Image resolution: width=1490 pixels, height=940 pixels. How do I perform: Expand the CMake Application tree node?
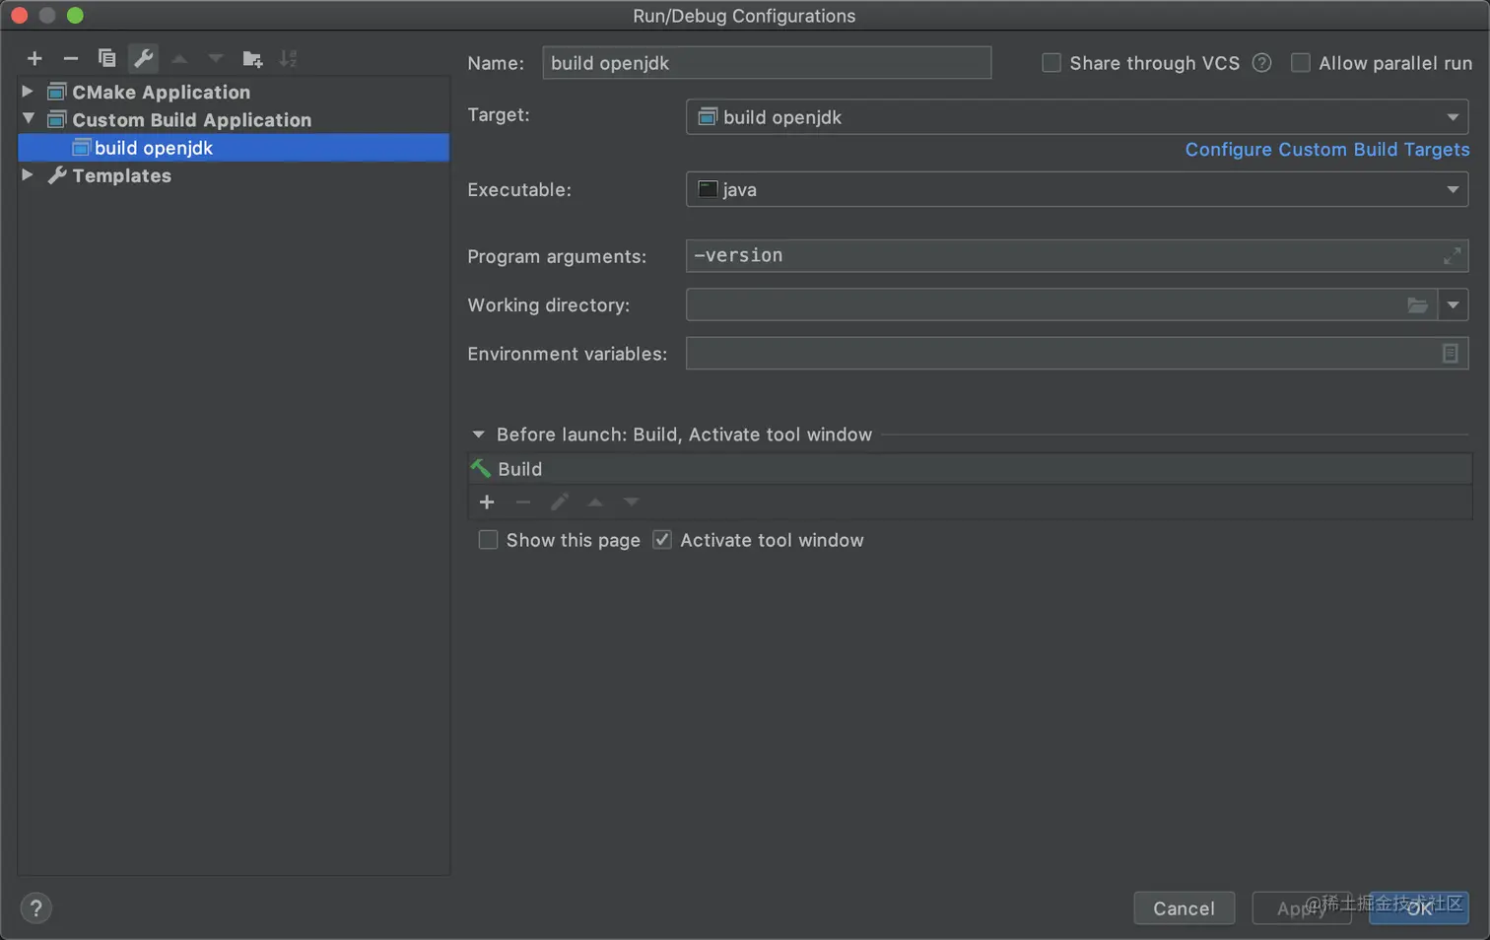[x=28, y=92]
